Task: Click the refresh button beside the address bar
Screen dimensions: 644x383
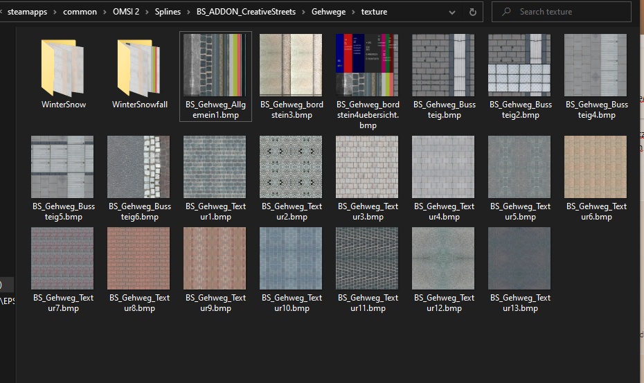Action: 473,12
